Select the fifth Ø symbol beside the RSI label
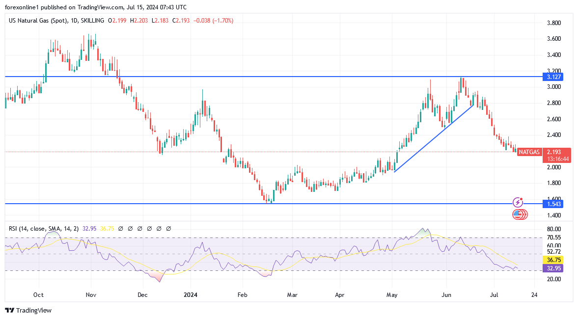The image size is (578, 319). 159,228
